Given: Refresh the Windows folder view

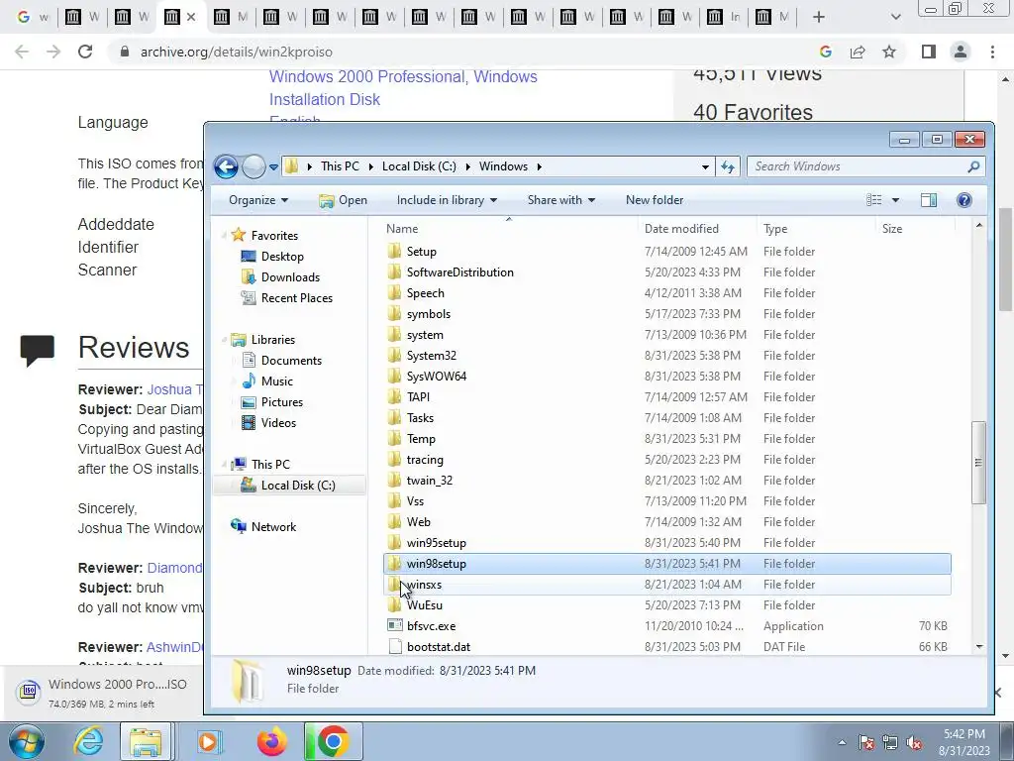Looking at the screenshot, I should click(x=728, y=166).
